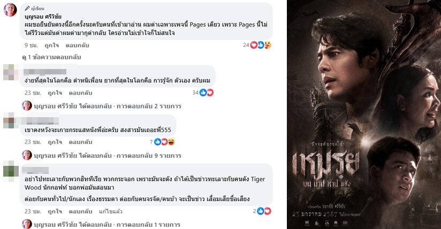Expand the 'การตอบกลับ 9 รายการ' reply thread
Image resolution: width=441 pixels, height=229 pixels.
click(149, 156)
